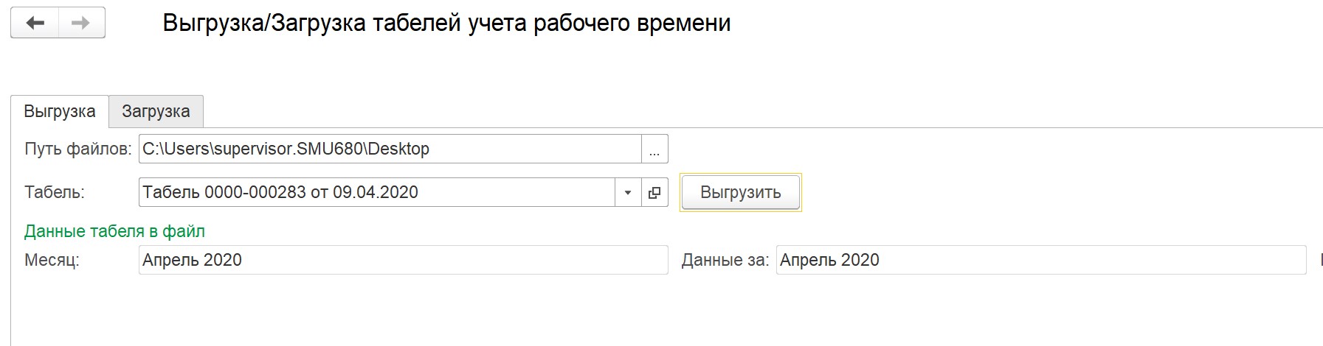Viewport: 1323px width, 346px height.
Task: Expand the Табель dropdown list
Action: (x=628, y=193)
